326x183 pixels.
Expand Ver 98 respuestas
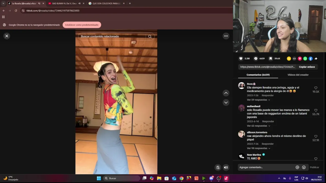click(258, 148)
